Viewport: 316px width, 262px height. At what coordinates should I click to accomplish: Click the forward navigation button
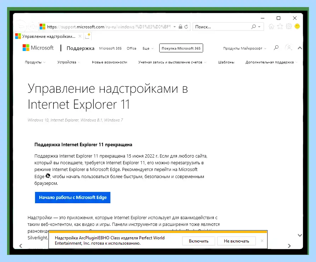[x=32, y=27]
